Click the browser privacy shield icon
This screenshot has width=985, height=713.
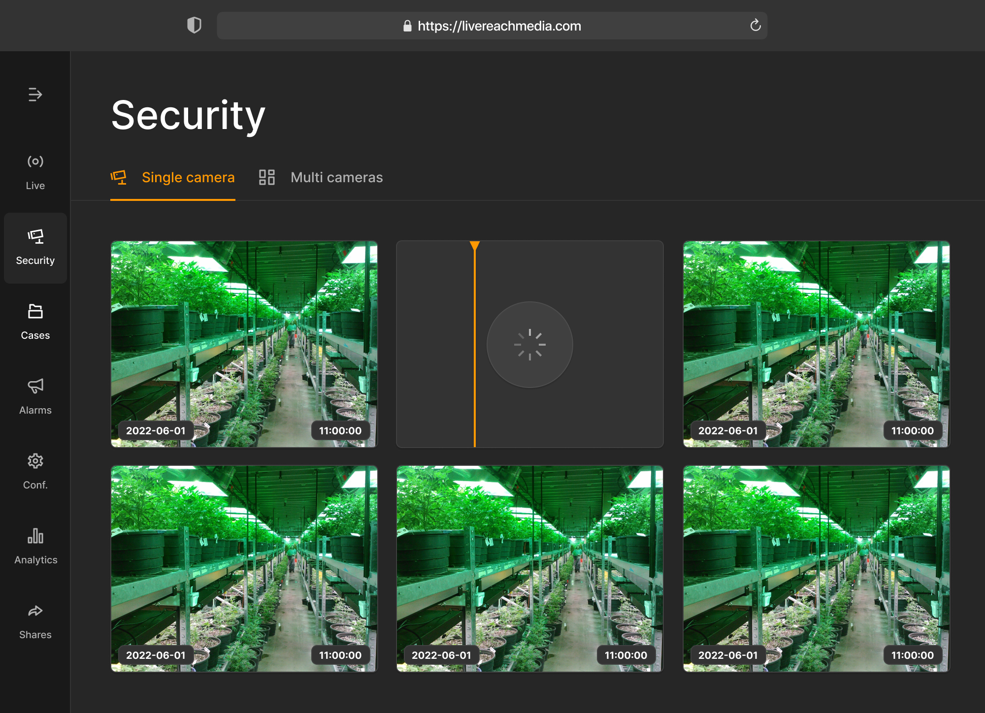[194, 25]
